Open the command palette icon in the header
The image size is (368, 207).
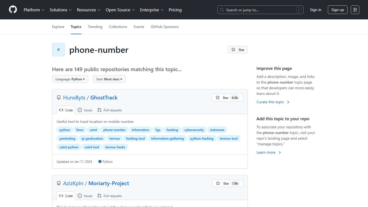(x=355, y=10)
